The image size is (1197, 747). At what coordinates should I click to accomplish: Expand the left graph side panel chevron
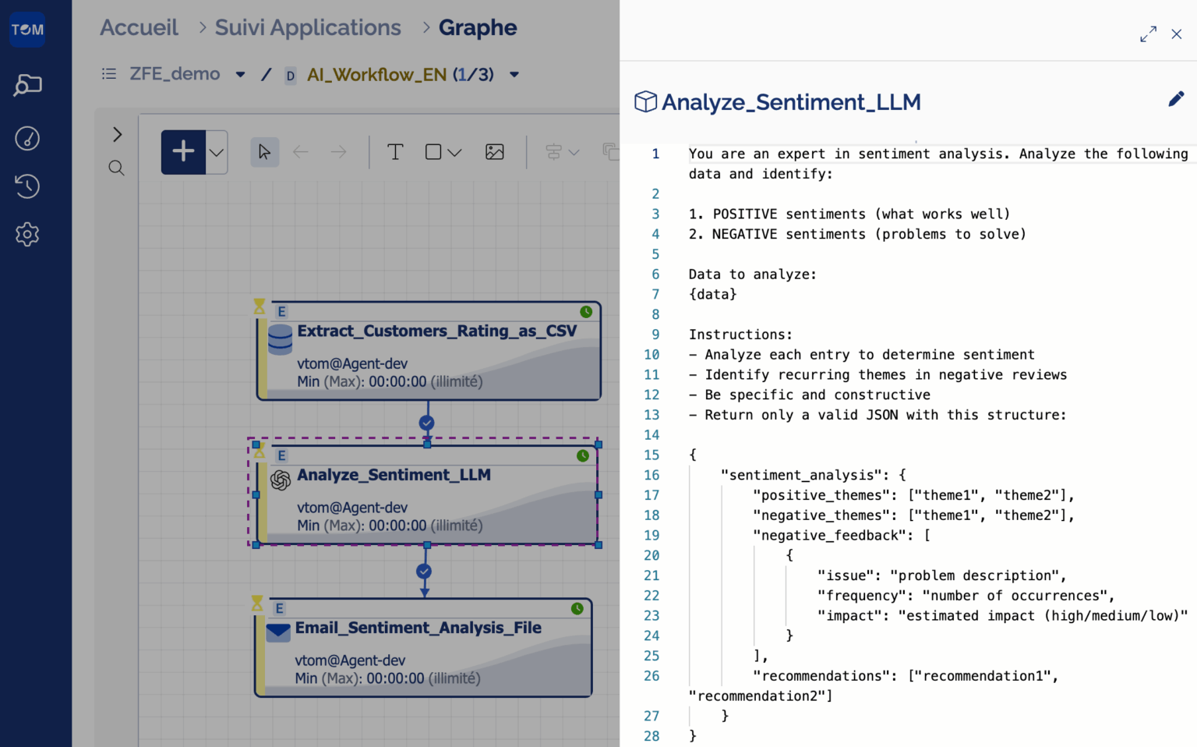[x=117, y=134]
